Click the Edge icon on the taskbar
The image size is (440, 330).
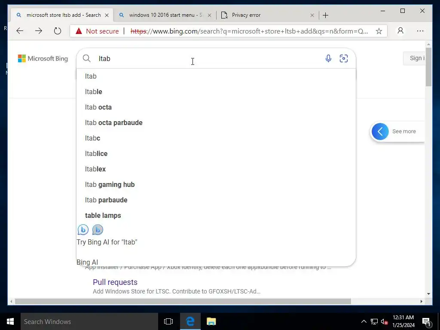(x=190, y=321)
